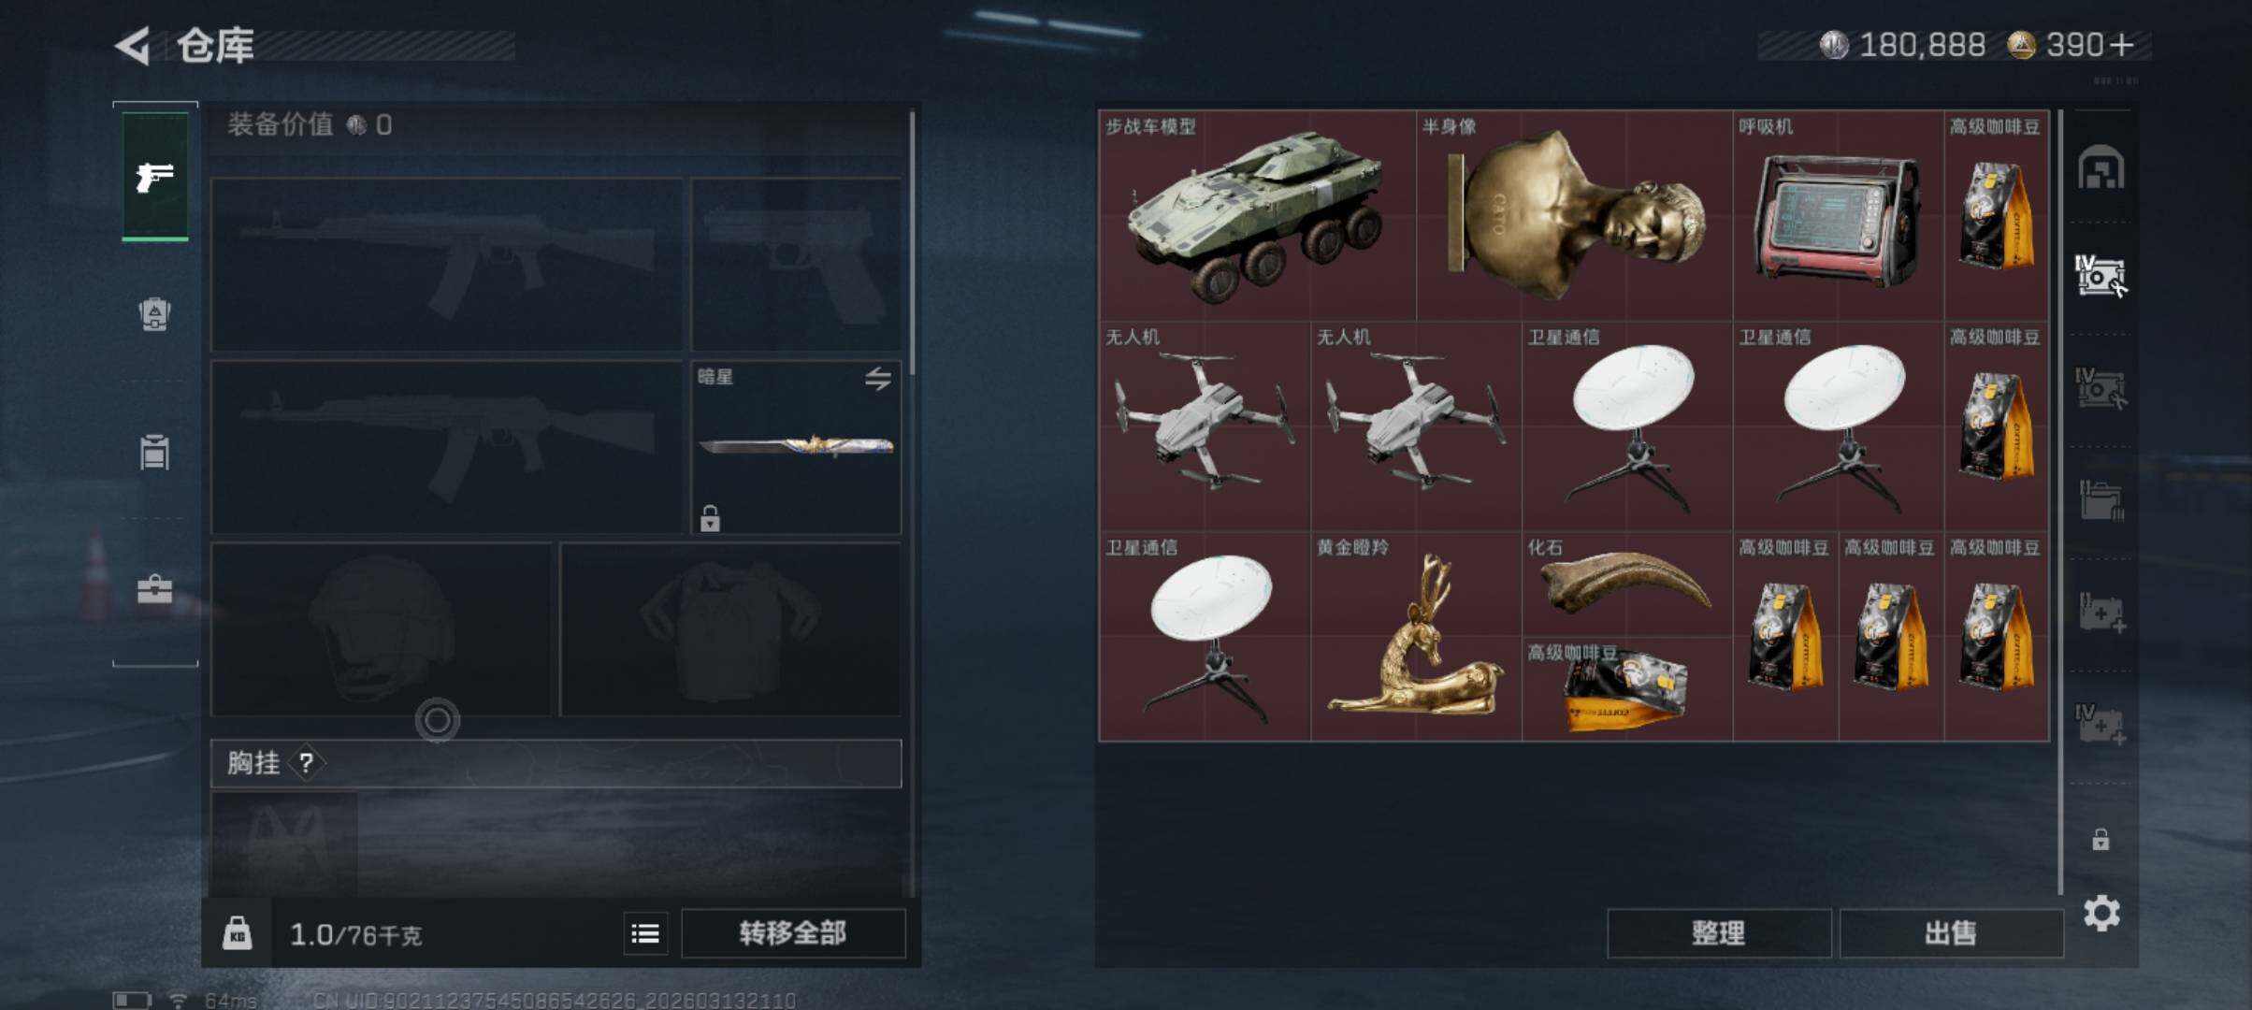Click the locked storage slot padlock icon
The width and height of the screenshot is (2252, 1010).
(x=2100, y=840)
